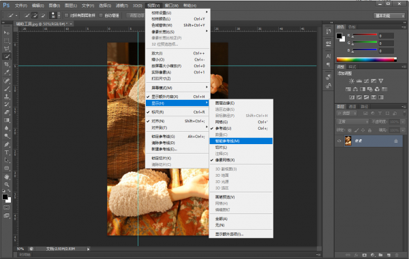Screen dimensions: 409x259
Task: Switch to the 通道 channels tab
Action: [352, 106]
